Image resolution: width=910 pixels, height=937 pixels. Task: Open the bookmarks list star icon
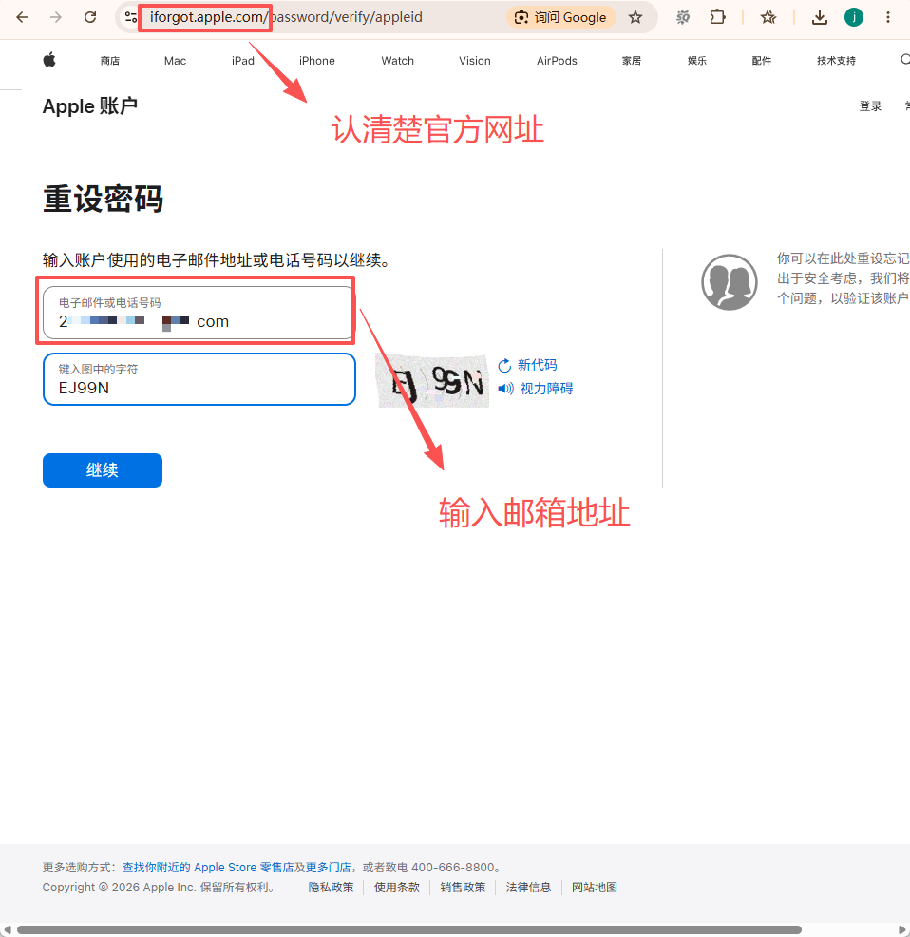(768, 17)
